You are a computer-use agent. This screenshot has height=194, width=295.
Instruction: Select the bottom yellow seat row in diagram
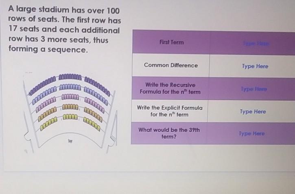(70, 121)
